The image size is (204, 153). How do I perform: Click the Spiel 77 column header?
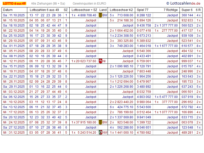pyautogui.click(x=143, y=10)
